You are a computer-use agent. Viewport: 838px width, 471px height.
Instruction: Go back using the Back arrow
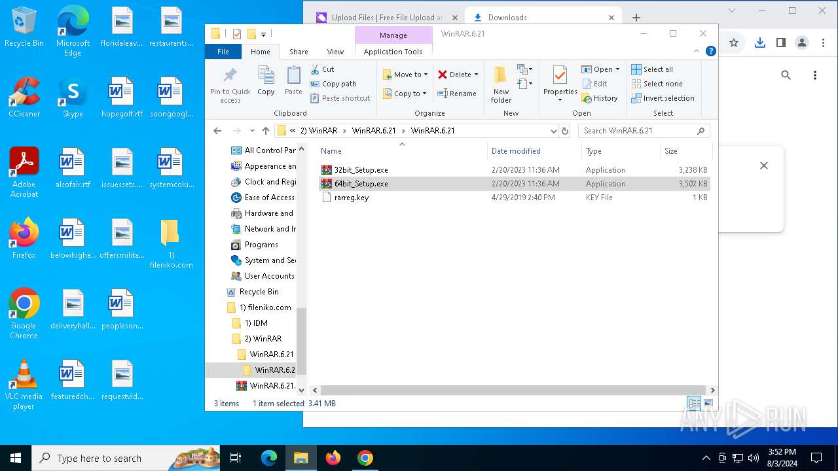click(x=217, y=131)
